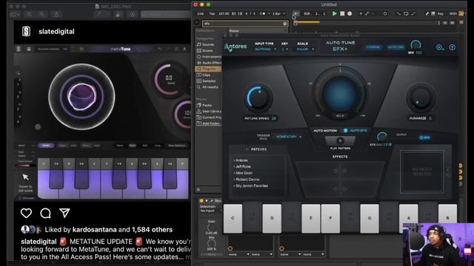Click the markup pen icon in Preview toolbar
Viewport: 474px width, 266px height.
tap(99, 14)
